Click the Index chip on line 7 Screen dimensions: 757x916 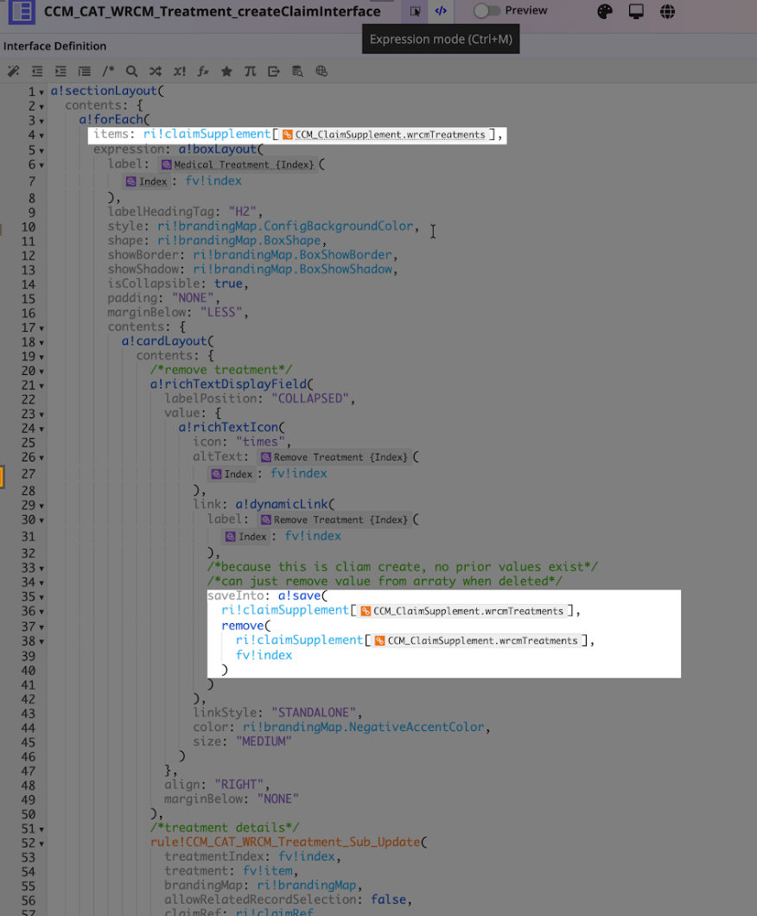147,181
